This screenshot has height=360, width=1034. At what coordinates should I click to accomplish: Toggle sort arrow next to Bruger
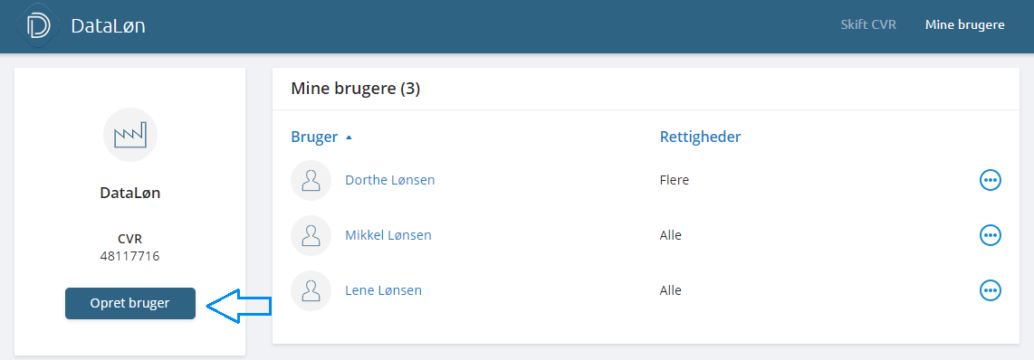coord(349,137)
